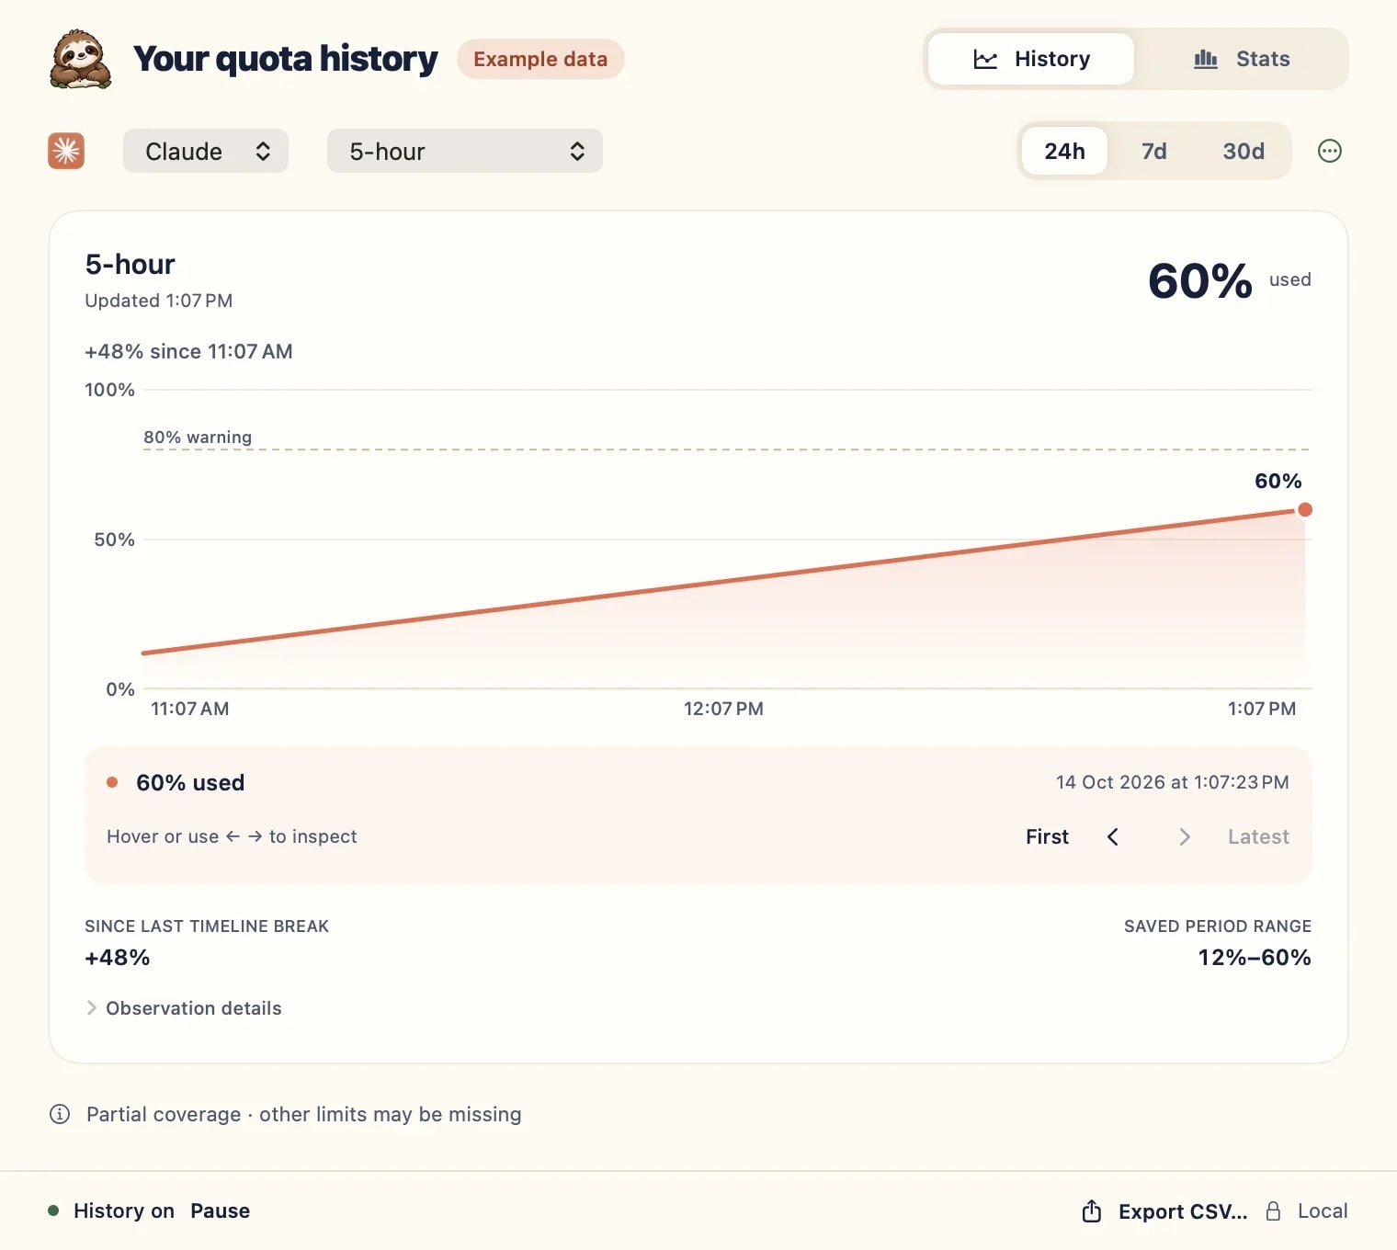Select the 24h time range
The height and width of the screenshot is (1250, 1397).
[x=1064, y=151]
